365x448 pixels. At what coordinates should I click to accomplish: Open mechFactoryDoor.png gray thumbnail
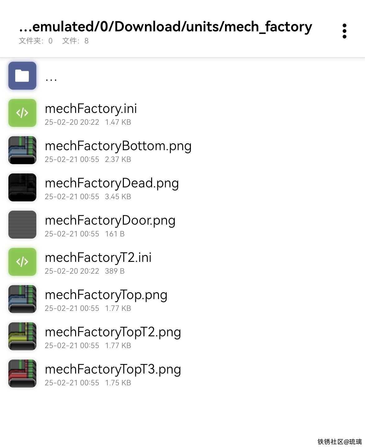click(x=22, y=225)
